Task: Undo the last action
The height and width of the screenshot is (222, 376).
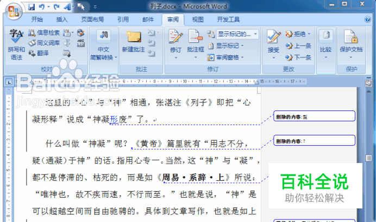Action: (42, 7)
